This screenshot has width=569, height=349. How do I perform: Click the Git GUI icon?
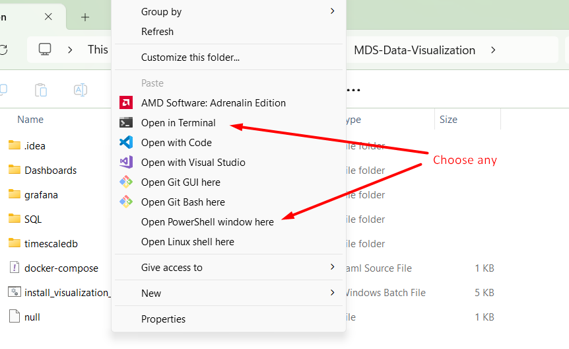tap(125, 182)
